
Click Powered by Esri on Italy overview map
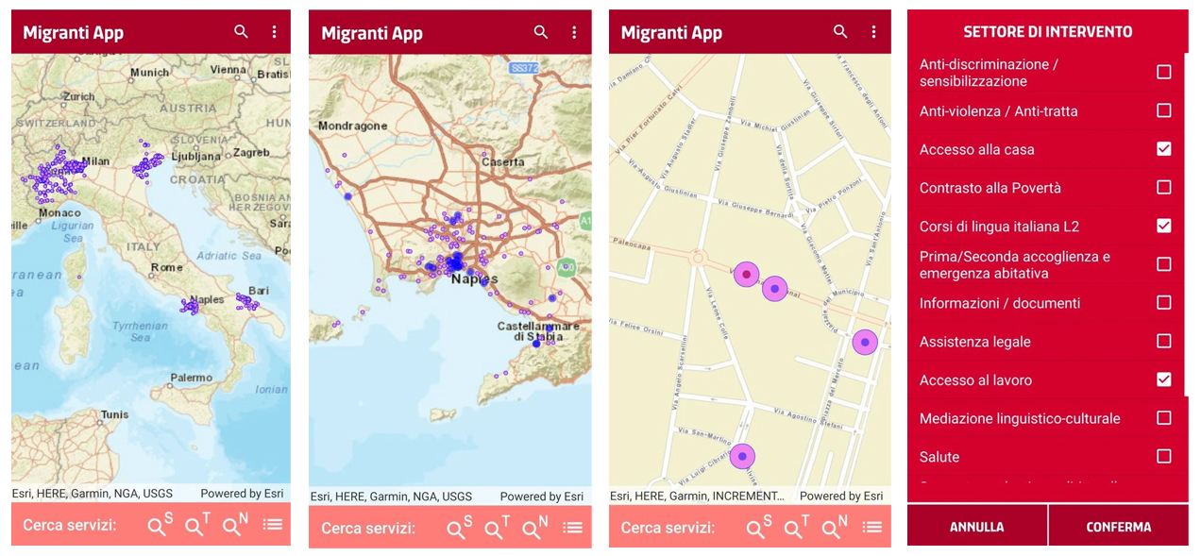pos(242,493)
